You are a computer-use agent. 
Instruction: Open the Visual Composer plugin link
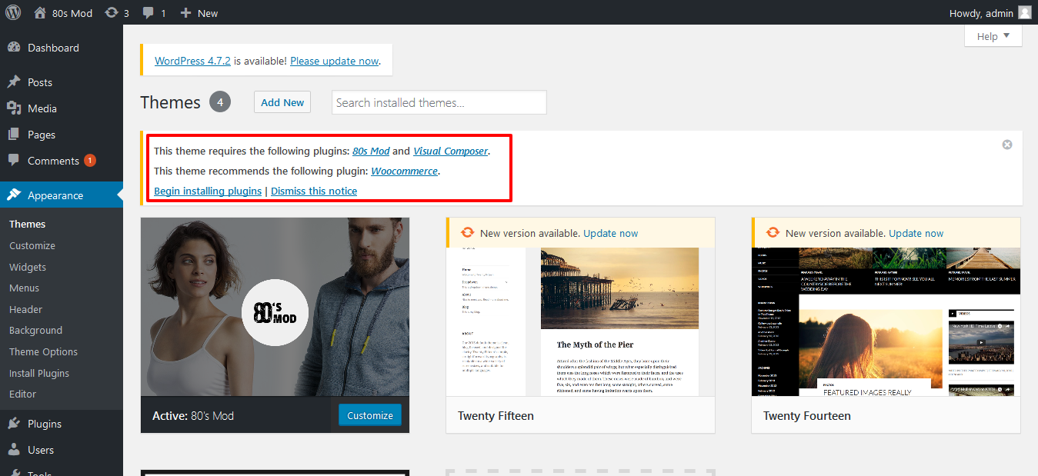[451, 151]
